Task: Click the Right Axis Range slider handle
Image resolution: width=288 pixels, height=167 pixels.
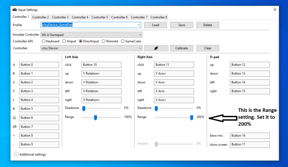Action: pyautogui.click(x=192, y=118)
